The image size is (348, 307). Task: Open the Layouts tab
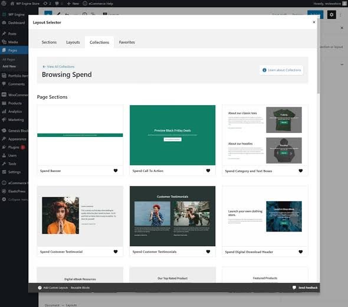pyautogui.click(x=73, y=42)
